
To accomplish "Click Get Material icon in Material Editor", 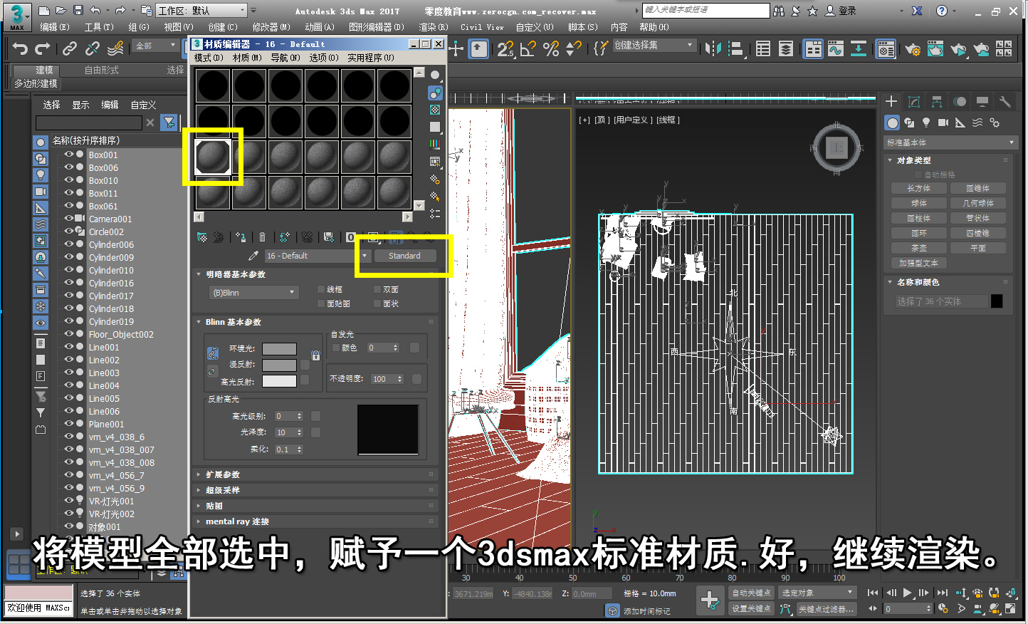I will 202,237.
